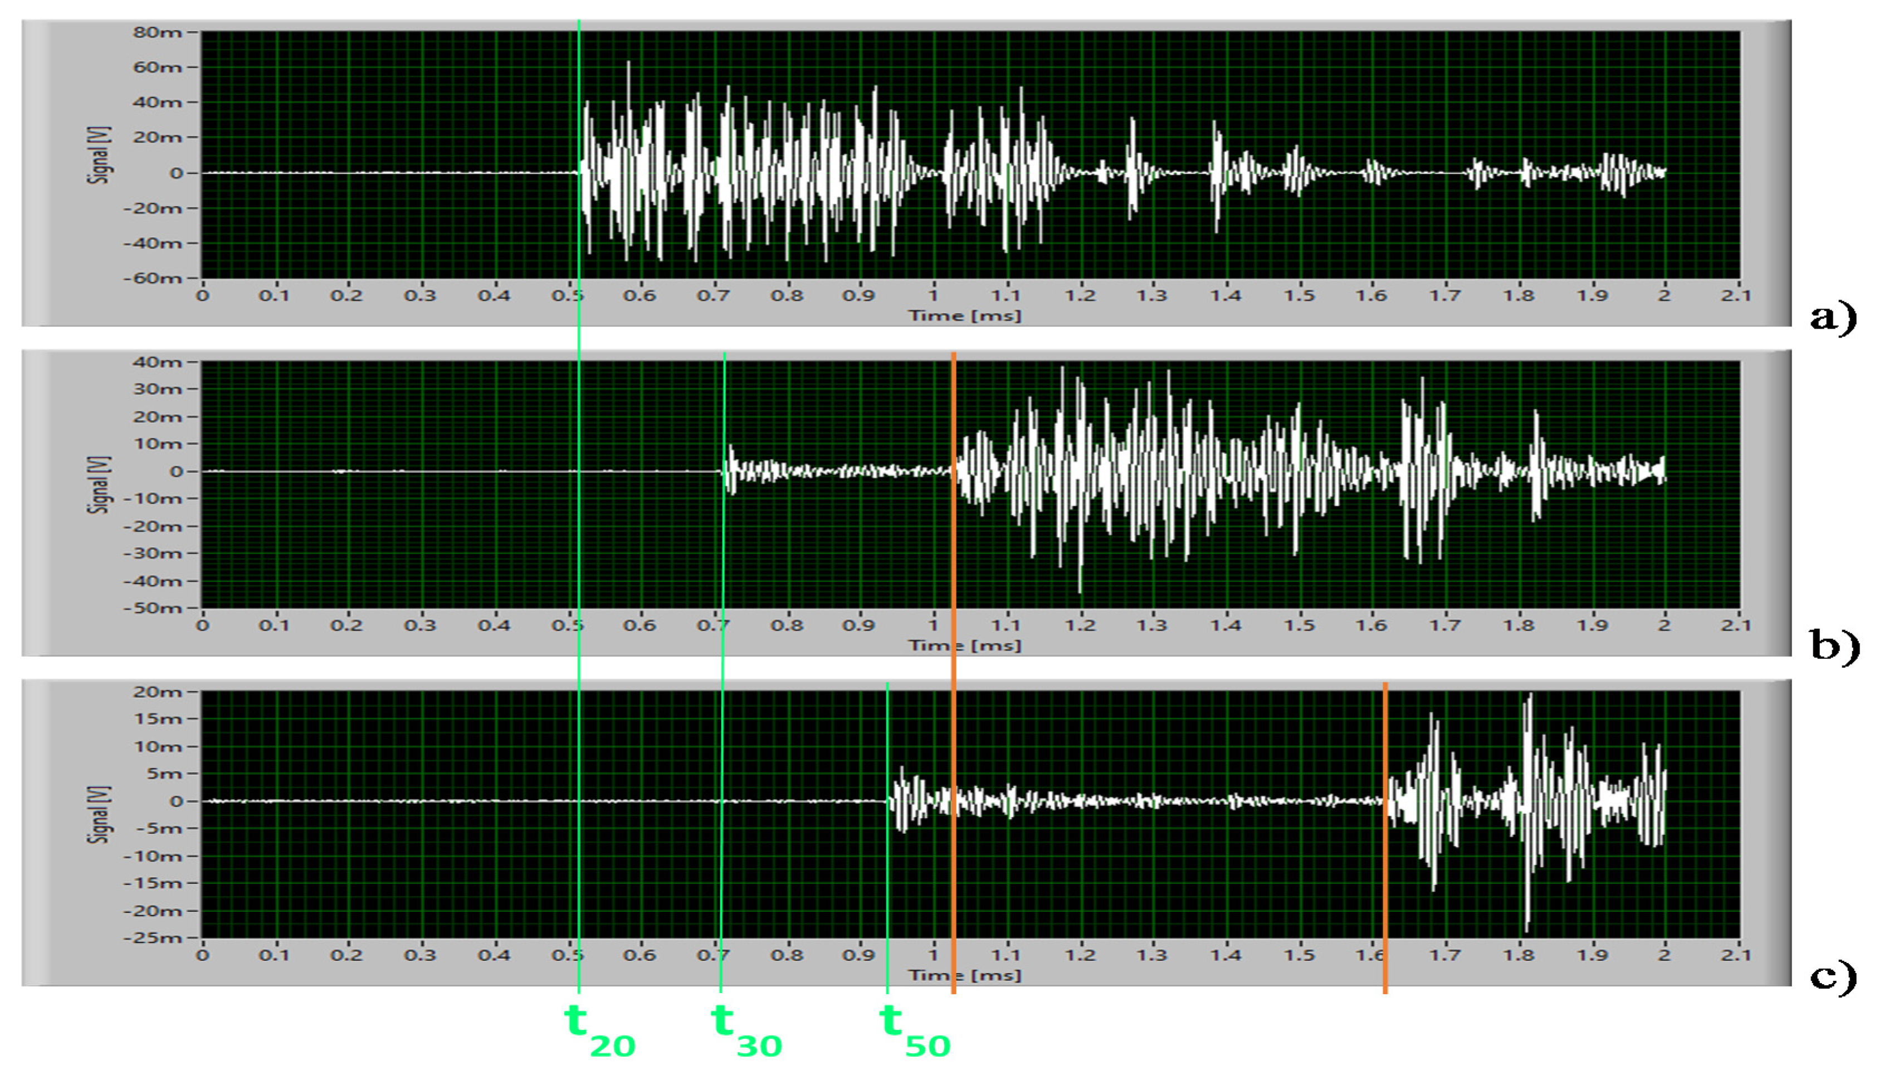Click the 40m Y-axis maximum in graph b

[157, 362]
